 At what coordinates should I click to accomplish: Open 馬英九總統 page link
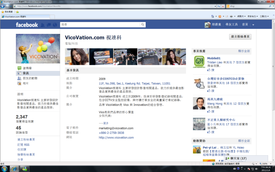pos(215,99)
